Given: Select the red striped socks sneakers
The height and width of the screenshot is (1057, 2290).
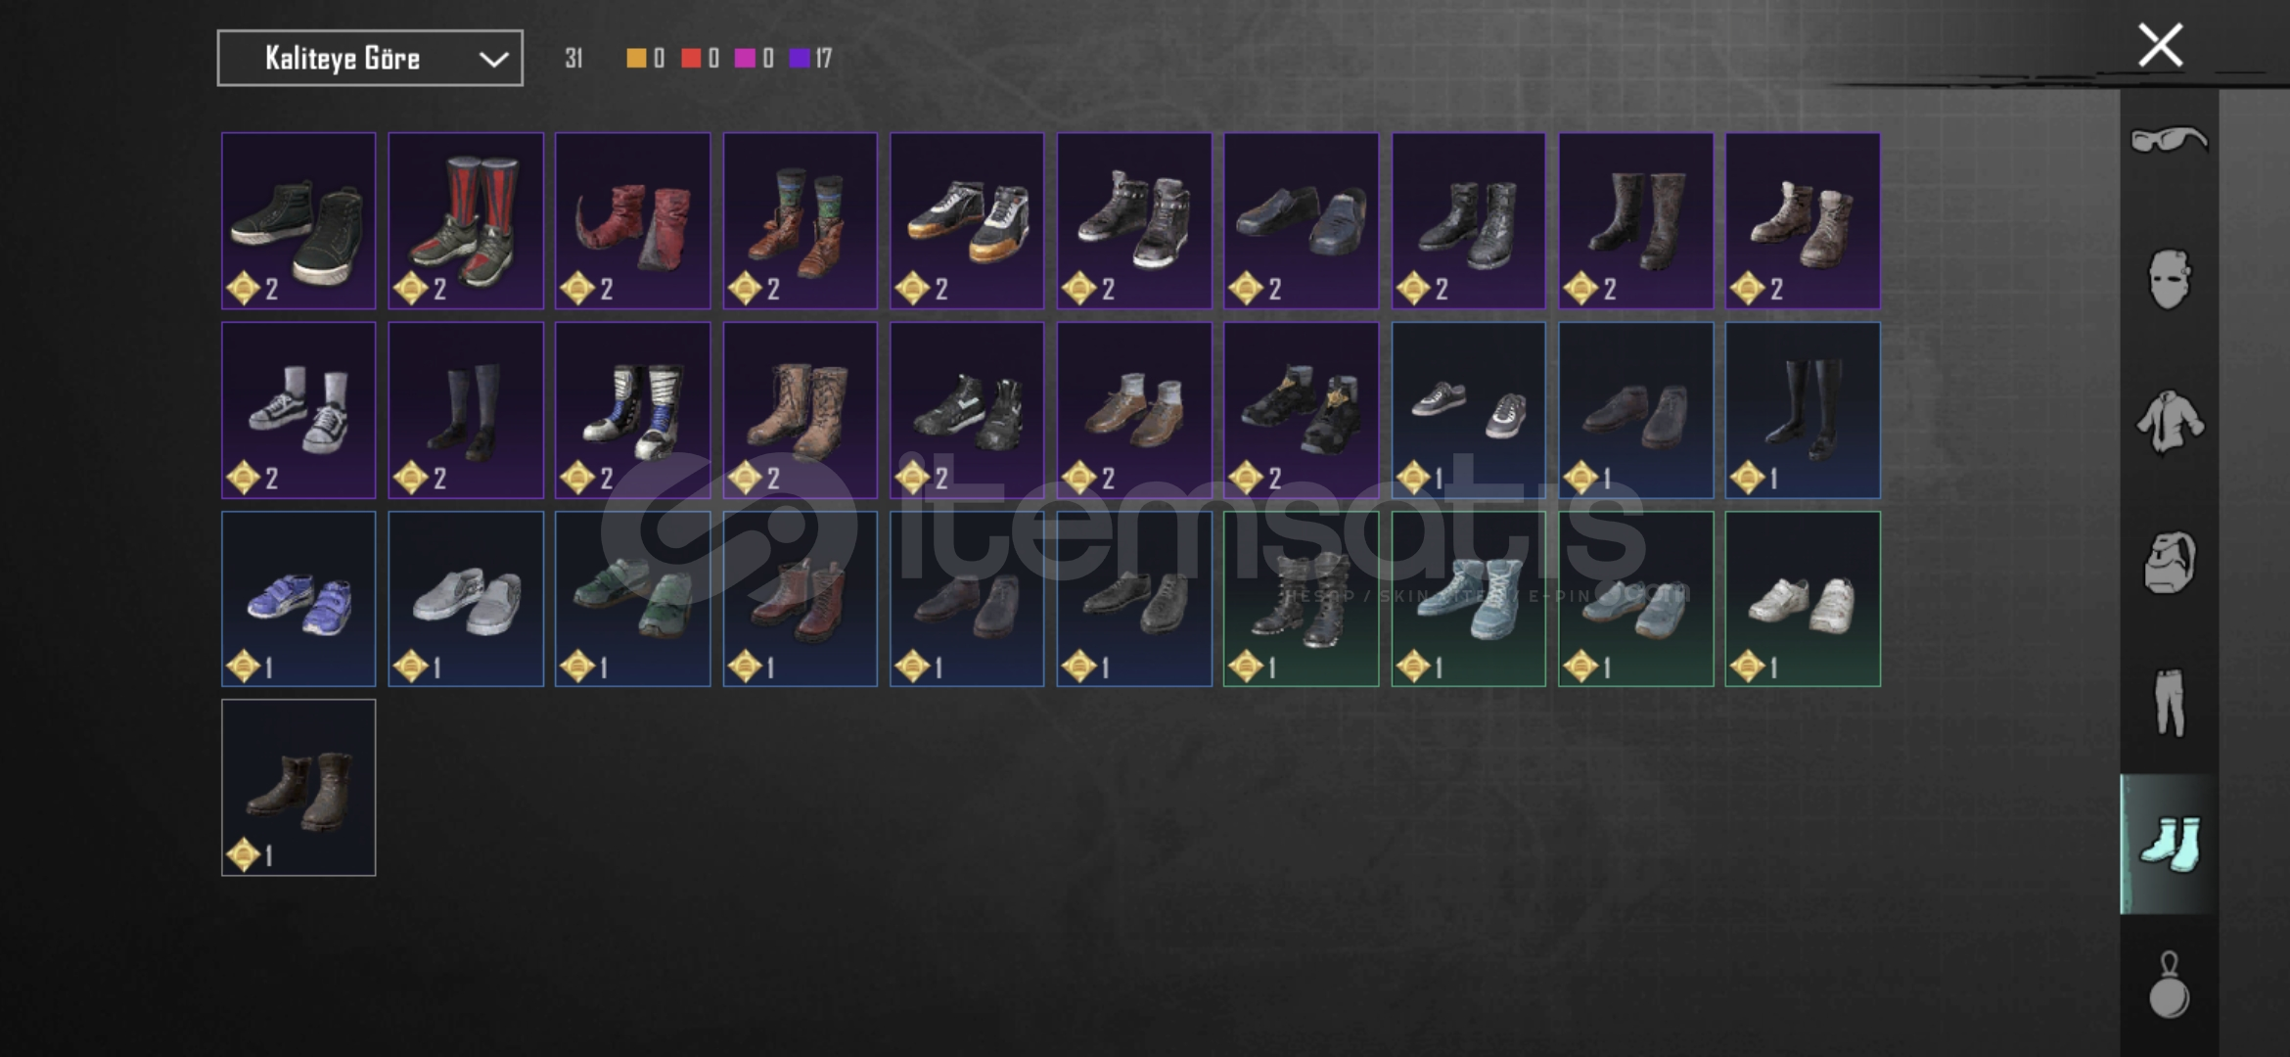Looking at the screenshot, I should 466,221.
